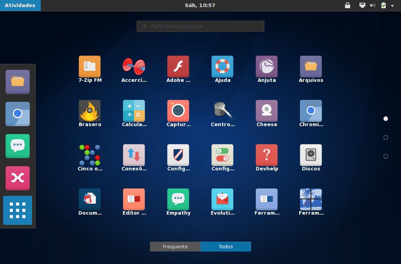
Task: Go to second page indicator dot
Action: point(386,137)
